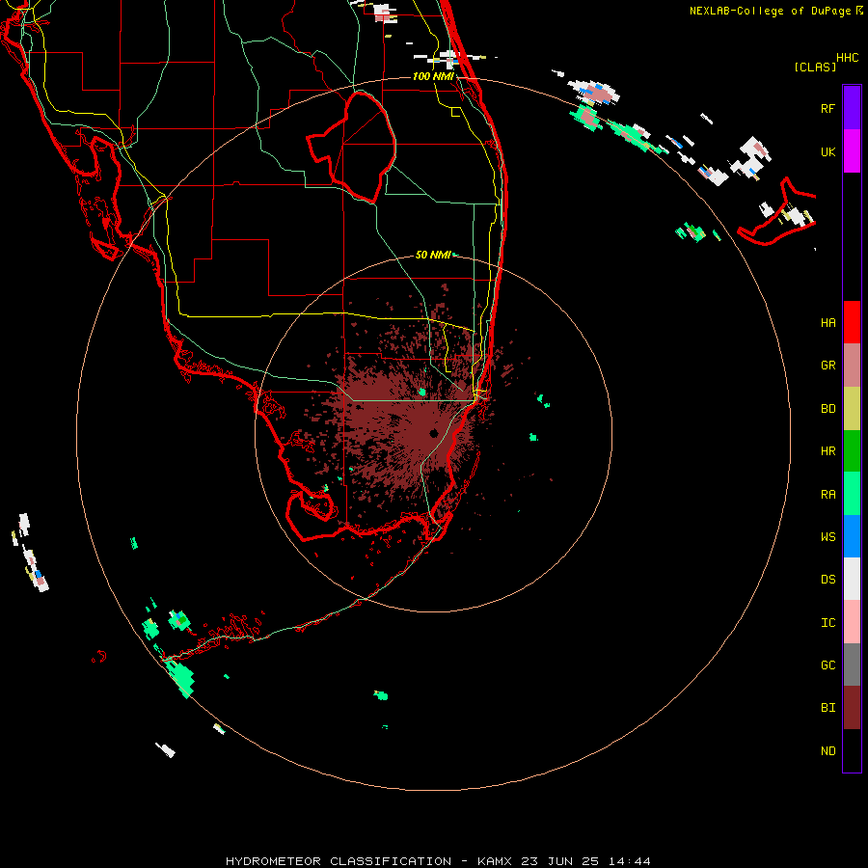The width and height of the screenshot is (868, 868).
Task: Select the IC light pink legend swatch
Action: [852, 622]
